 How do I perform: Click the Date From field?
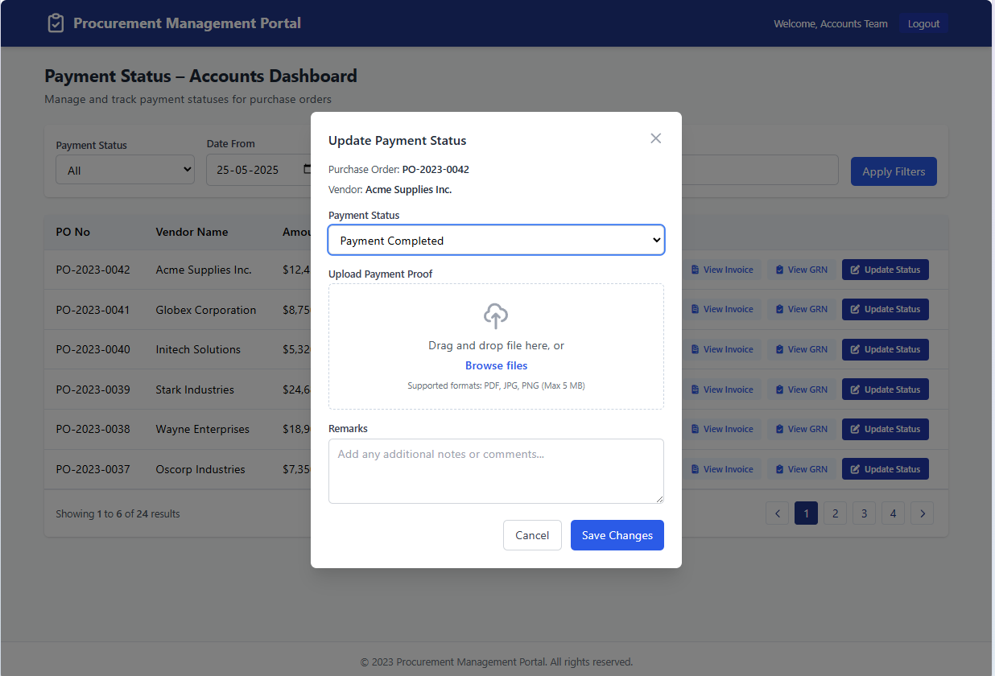pos(259,170)
